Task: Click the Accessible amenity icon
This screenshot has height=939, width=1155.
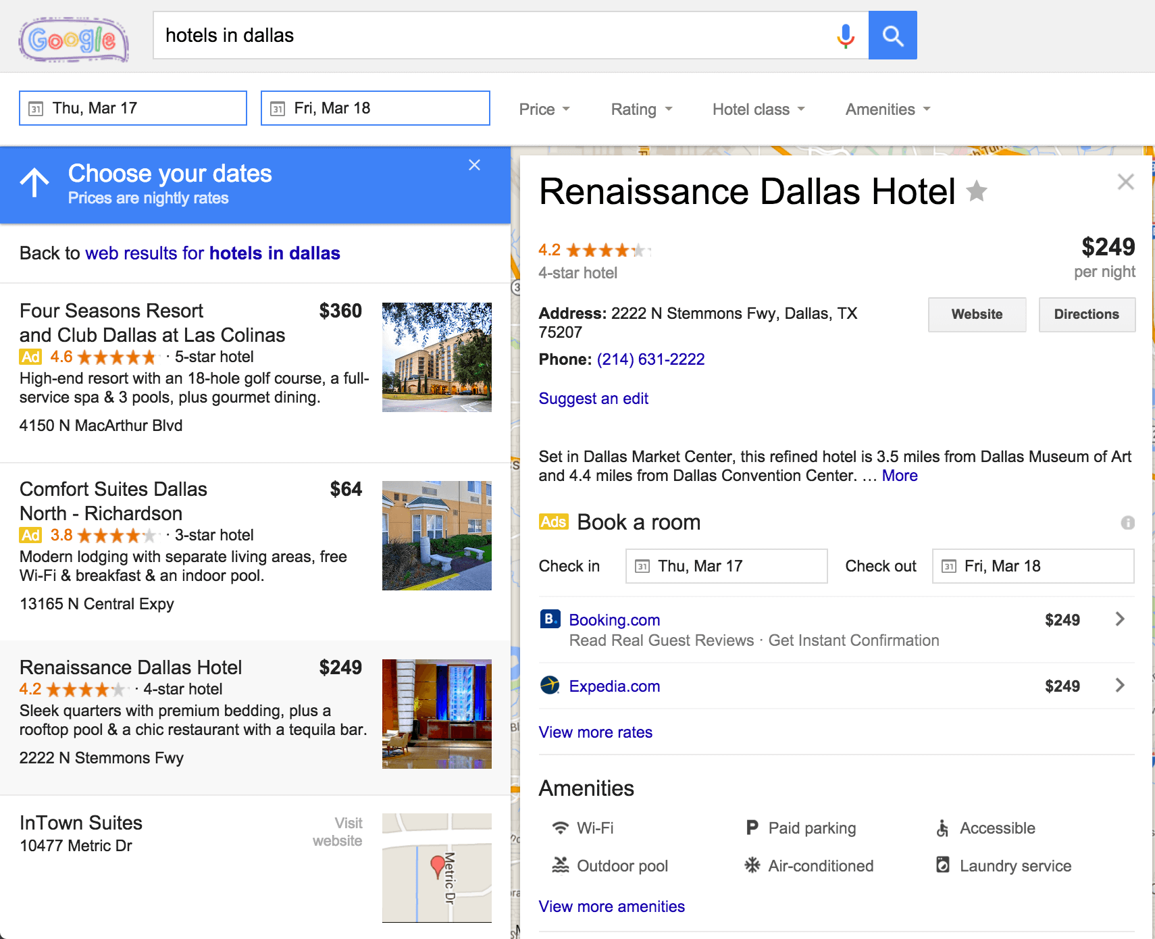Action: tap(942, 828)
